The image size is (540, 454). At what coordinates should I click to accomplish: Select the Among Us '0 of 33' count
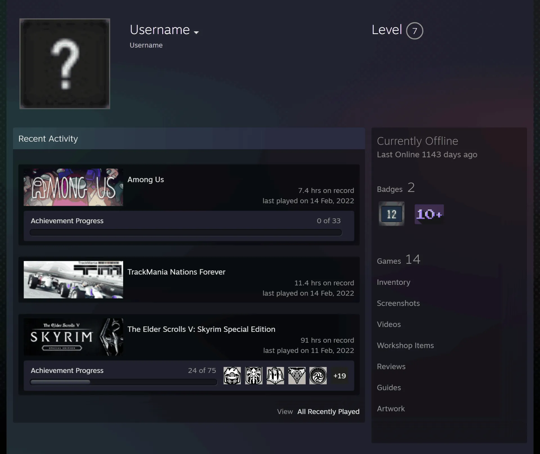pos(328,221)
